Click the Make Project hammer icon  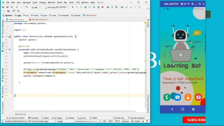tap(27, 7)
